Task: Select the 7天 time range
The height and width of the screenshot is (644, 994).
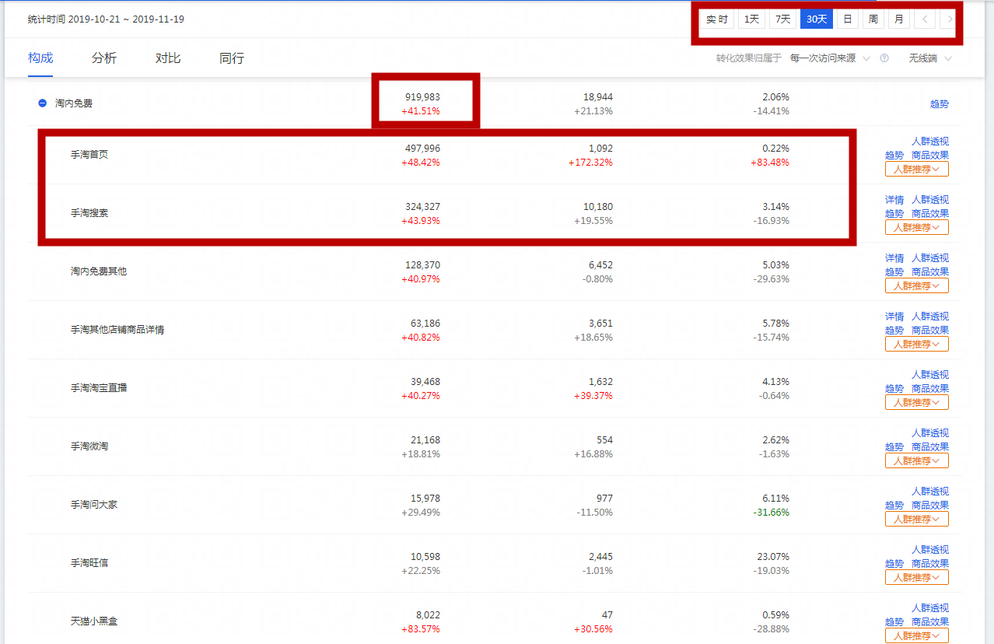Action: pos(782,19)
